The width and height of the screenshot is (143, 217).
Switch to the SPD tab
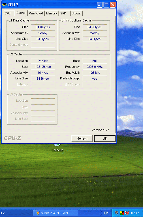click(63, 13)
